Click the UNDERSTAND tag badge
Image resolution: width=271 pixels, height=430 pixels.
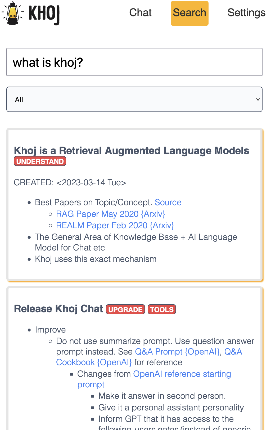40,161
